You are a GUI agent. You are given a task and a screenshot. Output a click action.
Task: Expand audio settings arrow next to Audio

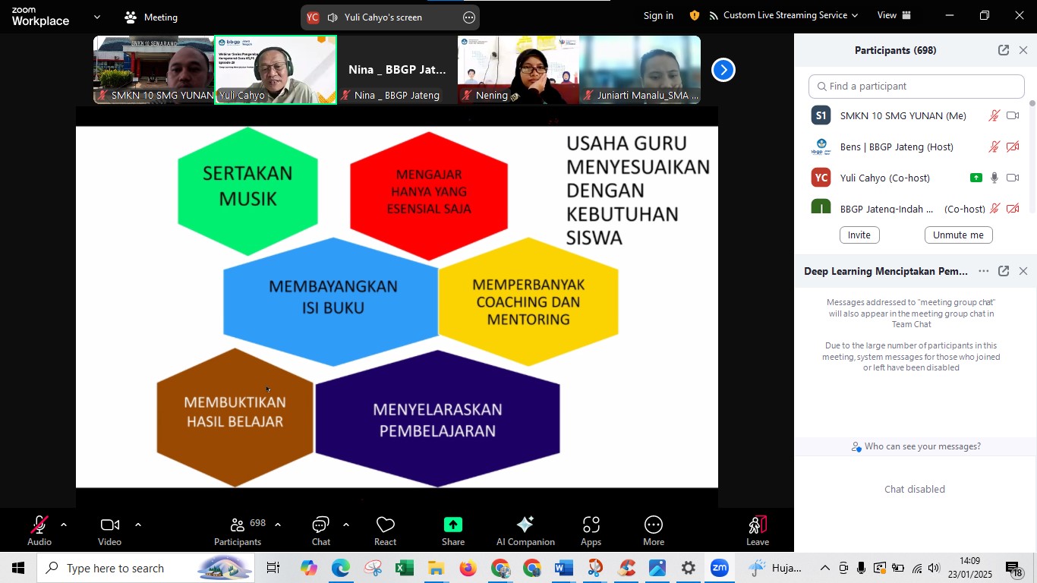(64, 525)
